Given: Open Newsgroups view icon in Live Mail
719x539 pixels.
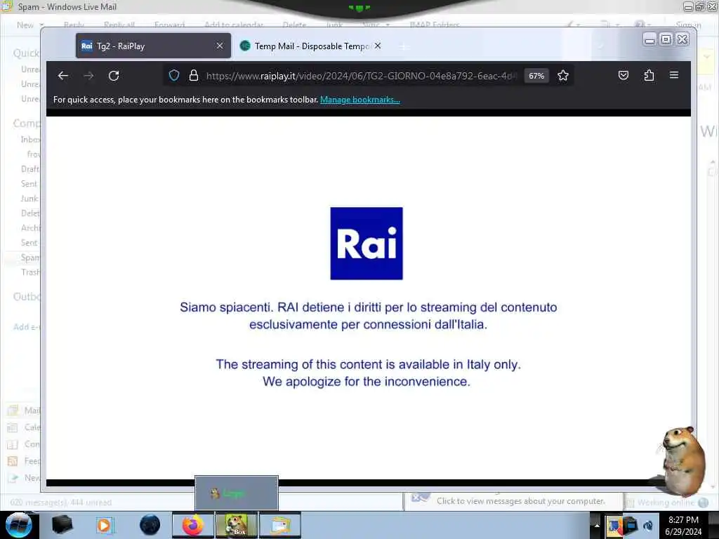Looking at the screenshot, I should (13, 478).
